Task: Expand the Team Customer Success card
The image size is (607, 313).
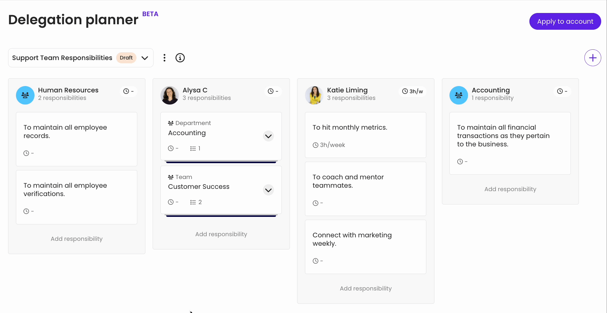Action: [x=268, y=190]
